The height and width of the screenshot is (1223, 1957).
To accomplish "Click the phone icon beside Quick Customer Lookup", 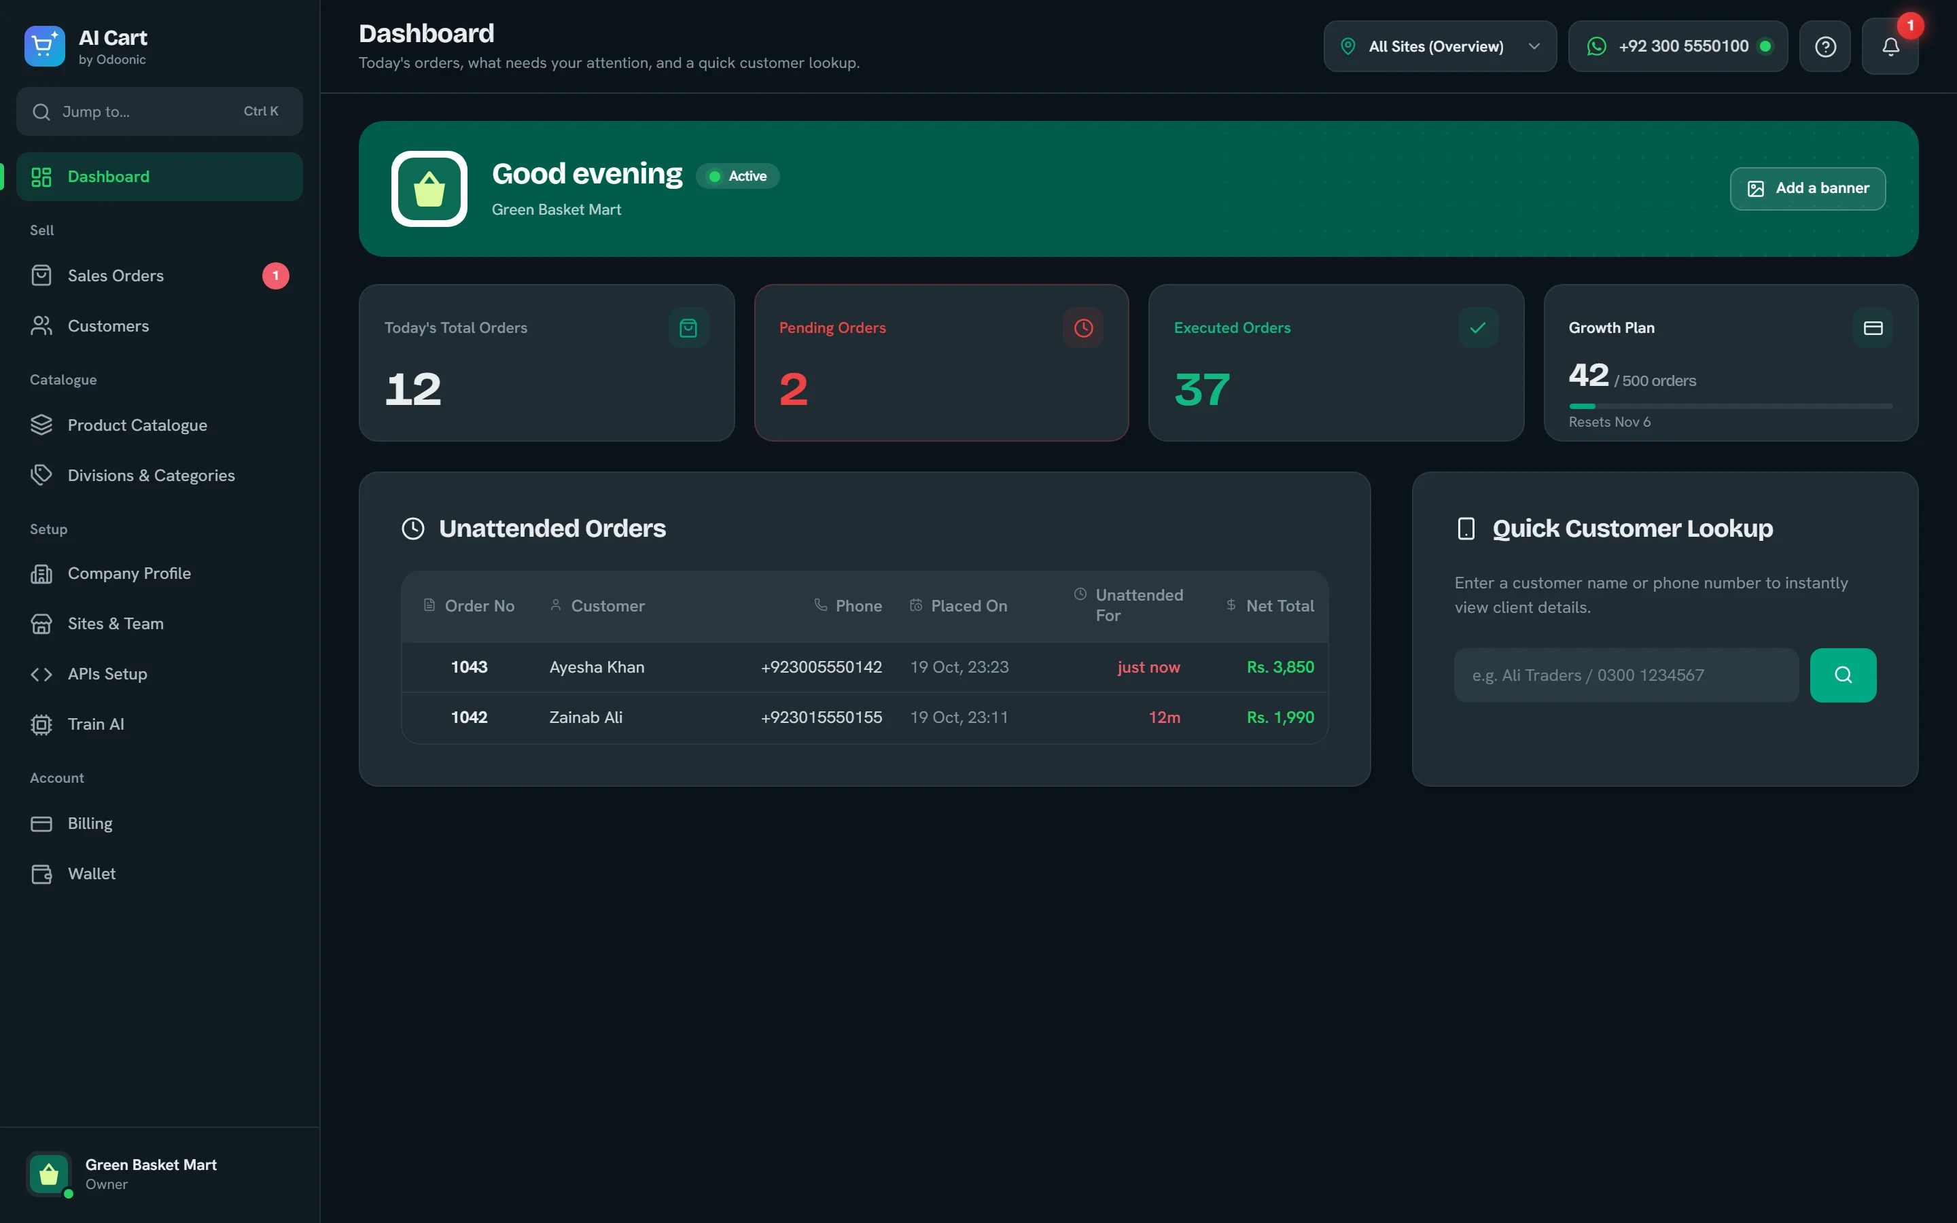I will pos(1466,529).
